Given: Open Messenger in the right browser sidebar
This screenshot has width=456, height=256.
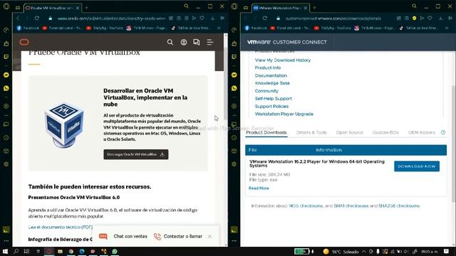Looking at the screenshot, I should 234,75.
